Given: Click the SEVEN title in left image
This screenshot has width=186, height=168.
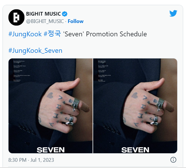Looking at the screenshot, I should point(51,150).
